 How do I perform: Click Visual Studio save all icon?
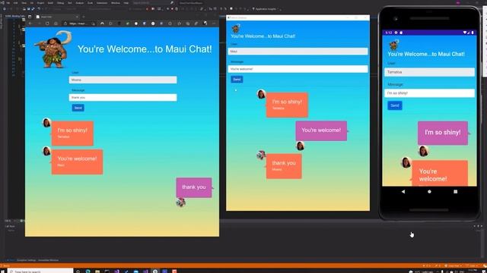point(33,9)
